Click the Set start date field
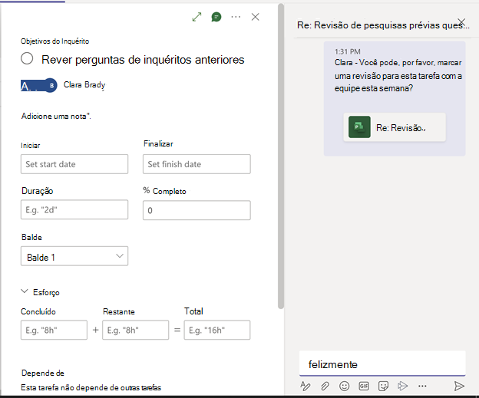Image resolution: width=479 pixels, height=398 pixels. pos(74,164)
